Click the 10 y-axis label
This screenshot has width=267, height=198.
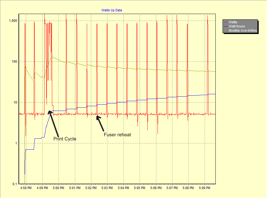point(15,103)
